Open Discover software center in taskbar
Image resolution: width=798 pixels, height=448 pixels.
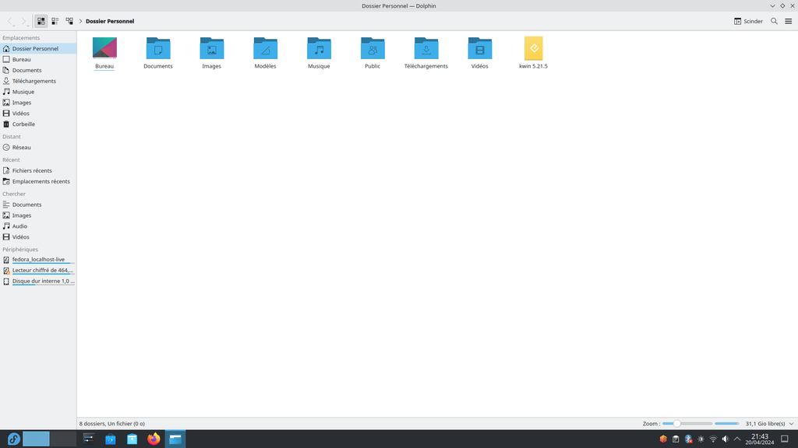pyautogui.click(x=111, y=439)
